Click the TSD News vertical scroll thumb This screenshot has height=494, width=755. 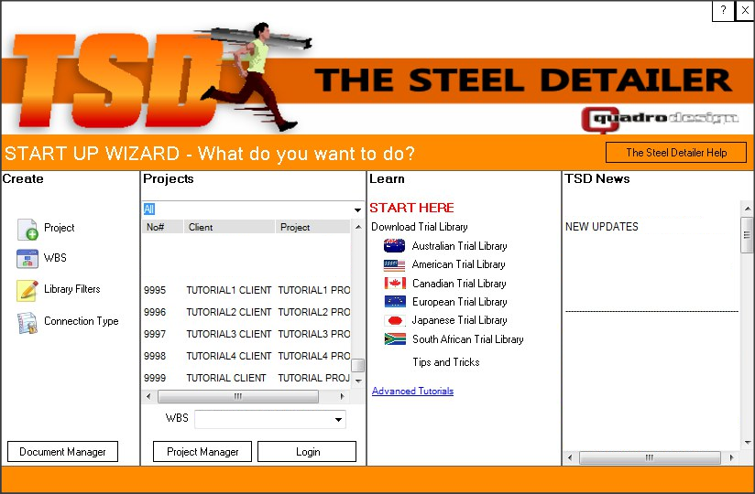tap(748, 235)
